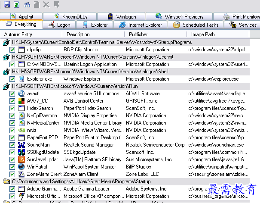Click the Refresh toolbar icon
The width and height of the screenshot is (260, 203).
click(16, 4)
